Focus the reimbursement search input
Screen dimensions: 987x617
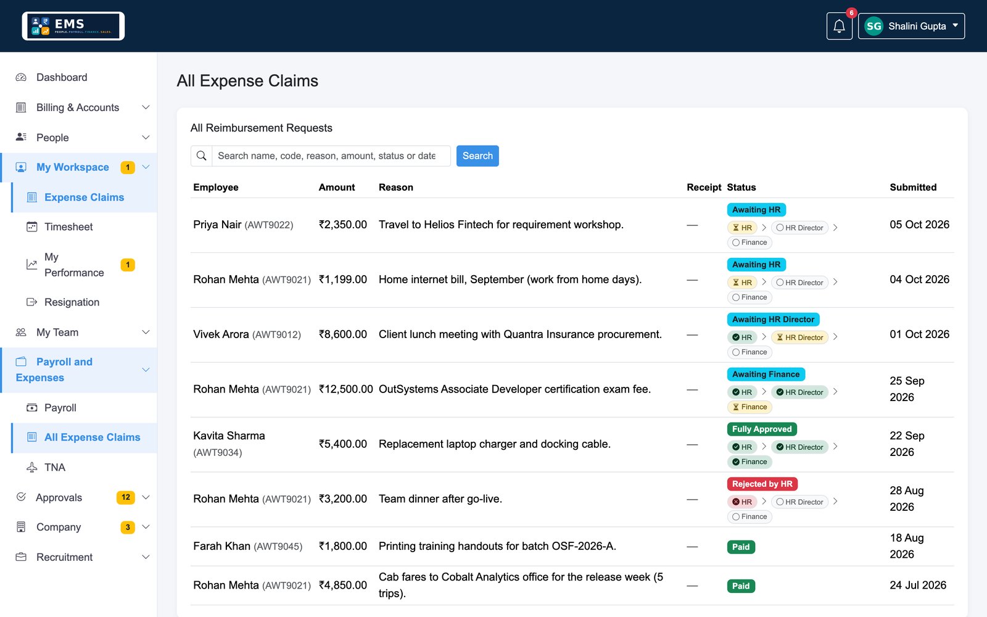(x=331, y=156)
